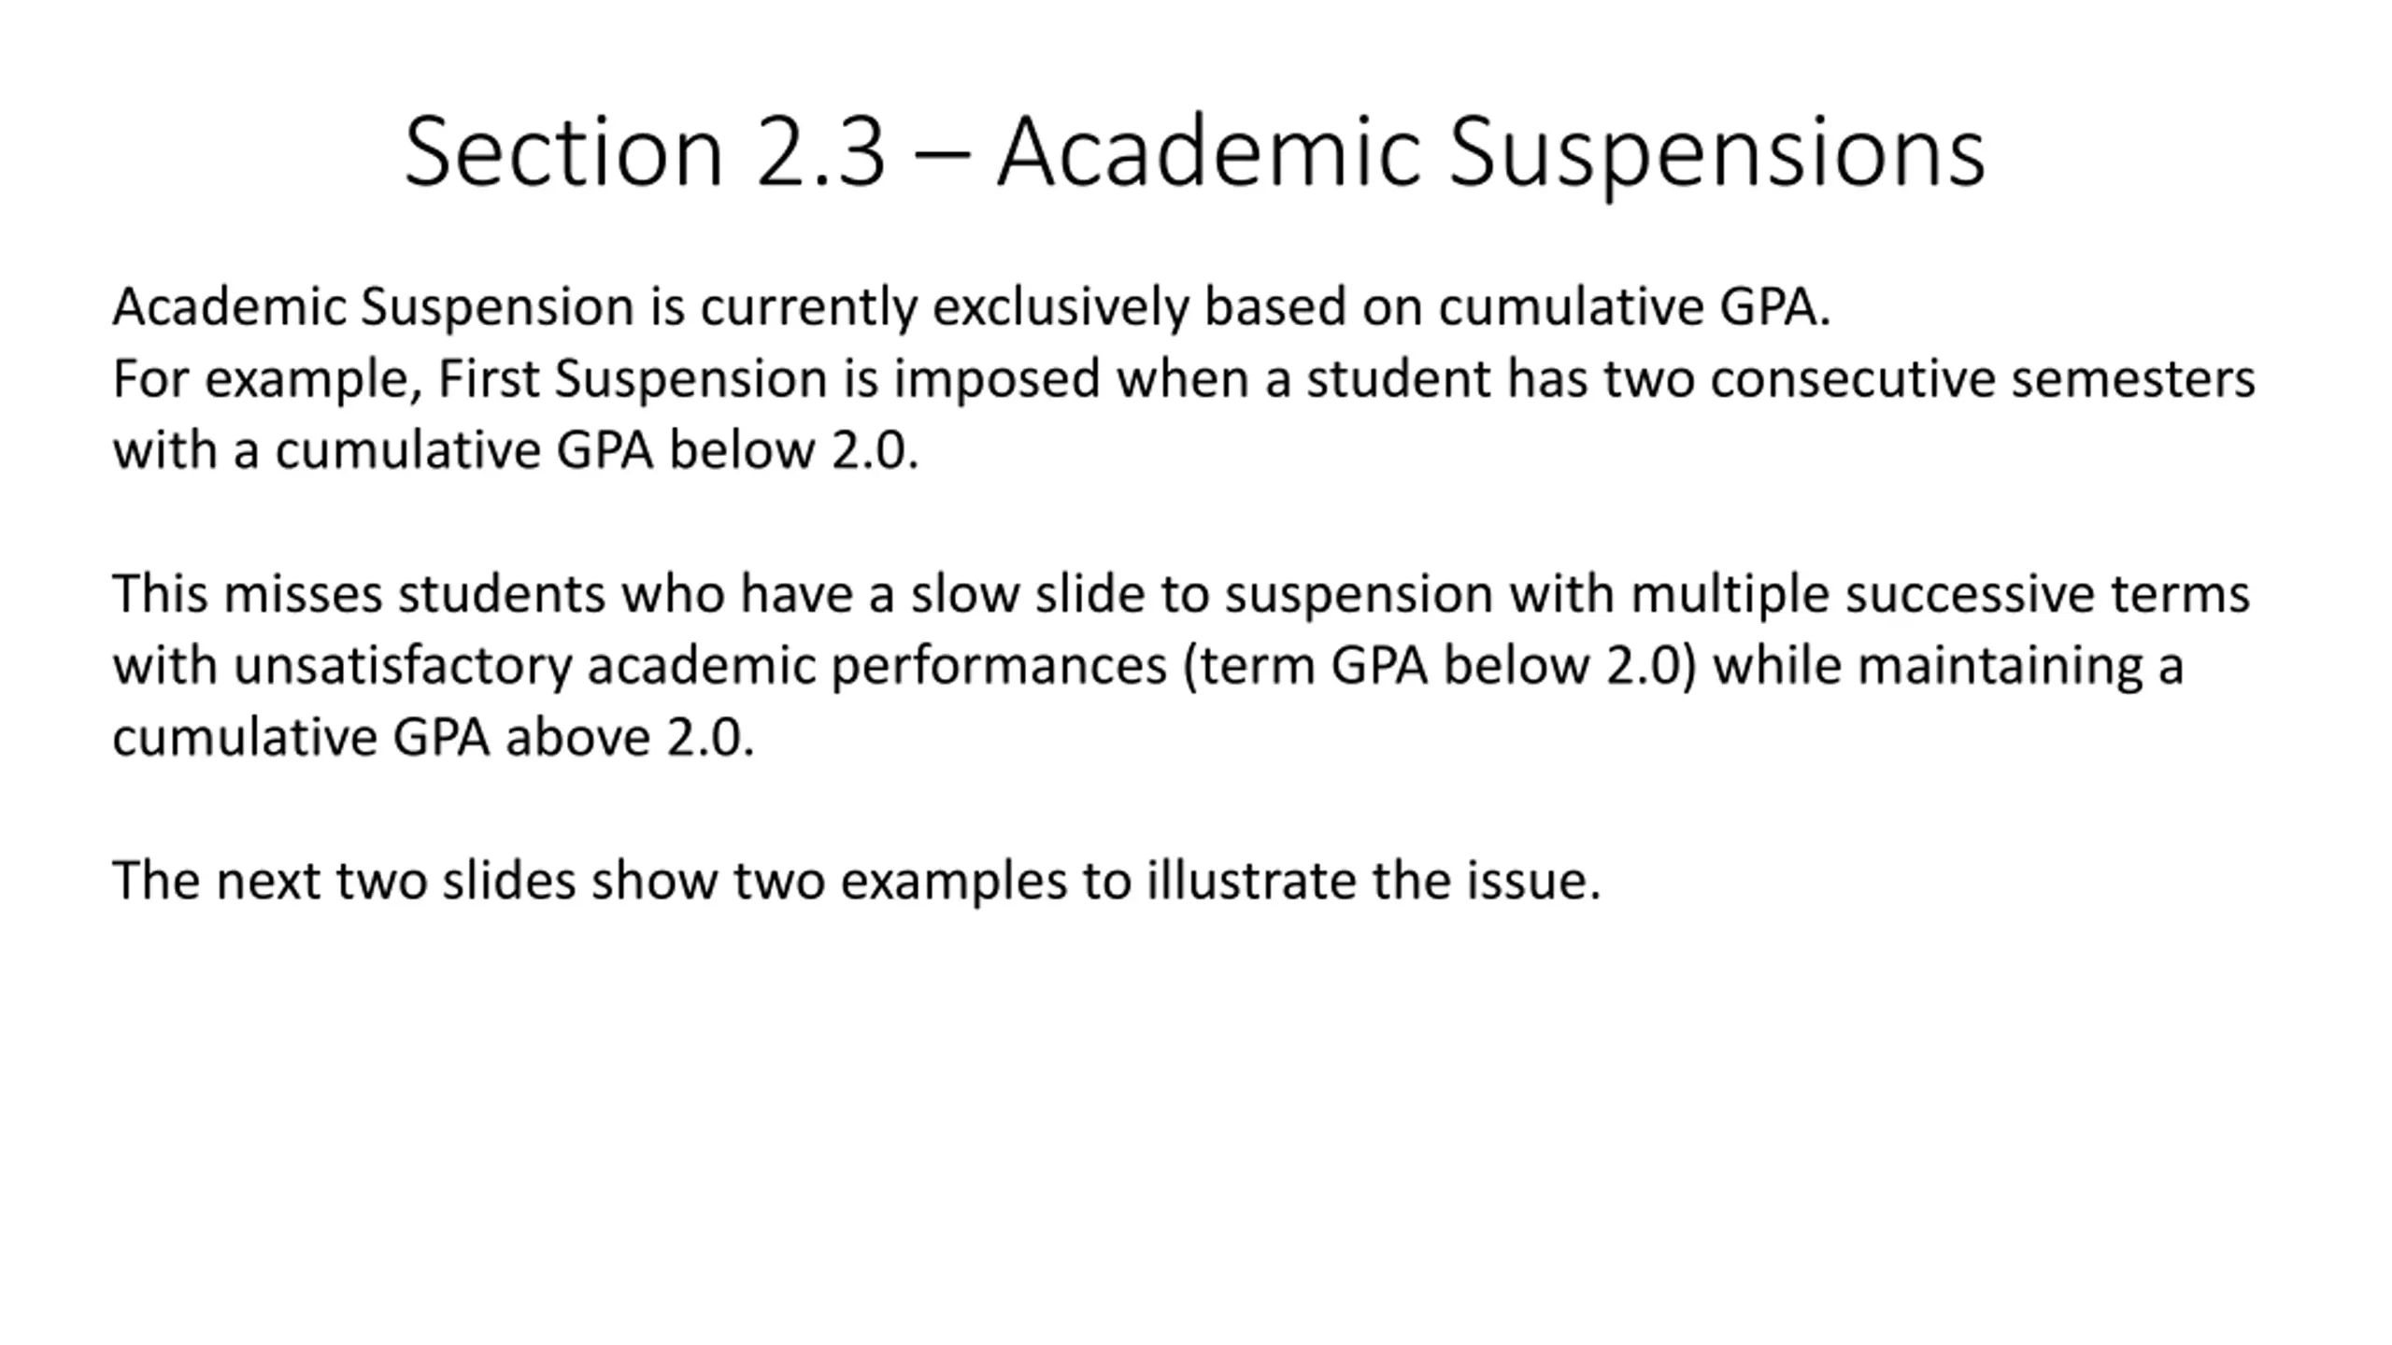Click the word 'Suspensions' in the title
The width and height of the screenshot is (2392, 1345).
(1717, 154)
